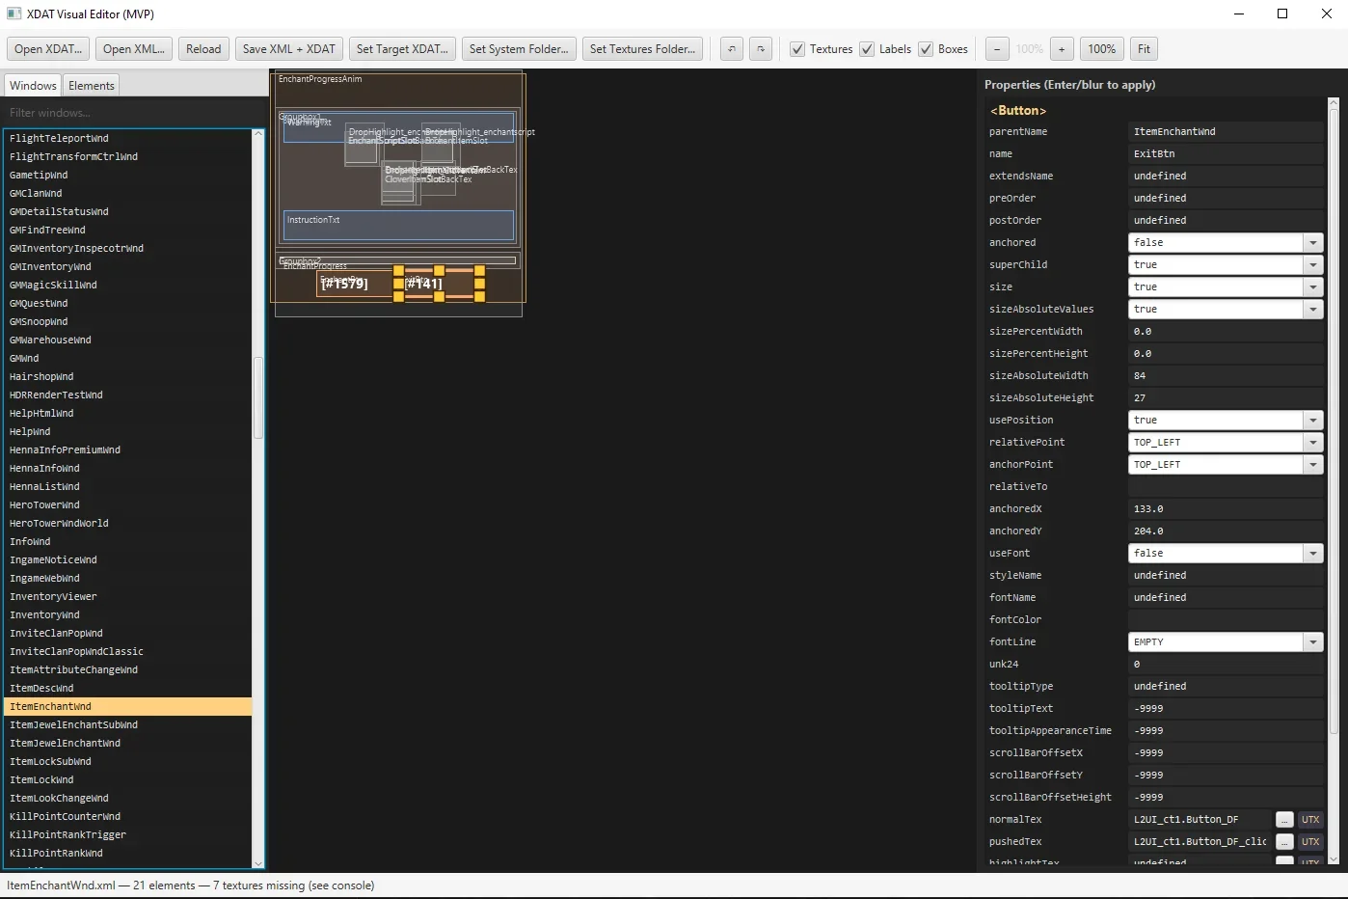Click the anchoredX field showing 133.0
This screenshot has width=1348, height=899.
(1226, 509)
